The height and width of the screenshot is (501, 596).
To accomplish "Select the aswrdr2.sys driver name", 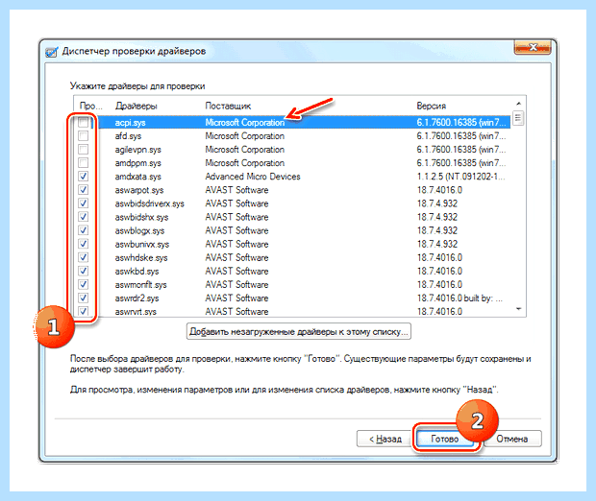I will (x=137, y=298).
